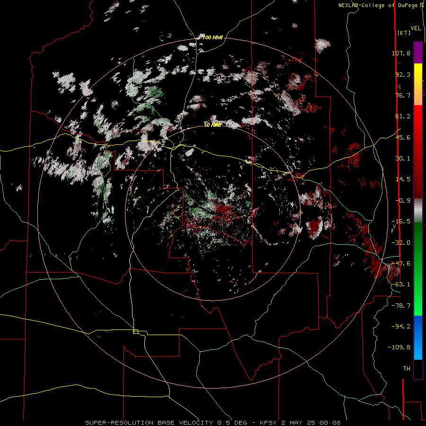Click the 107.8 velocity scale value

pos(401,53)
